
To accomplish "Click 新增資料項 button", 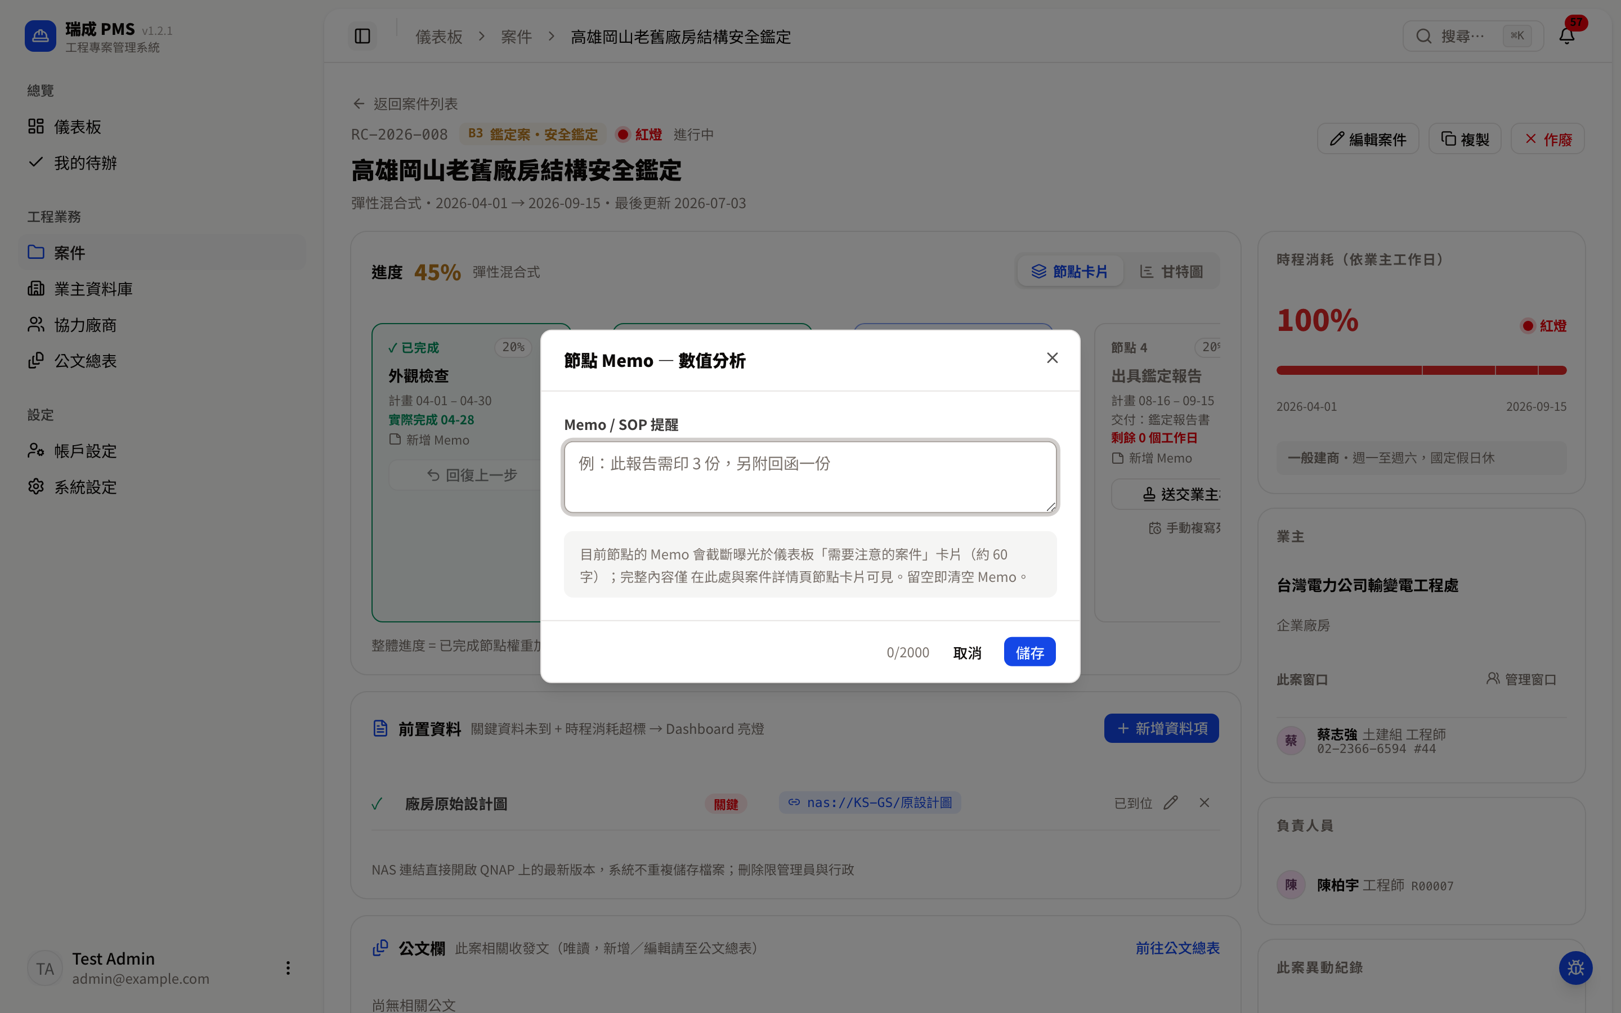I will (1161, 728).
